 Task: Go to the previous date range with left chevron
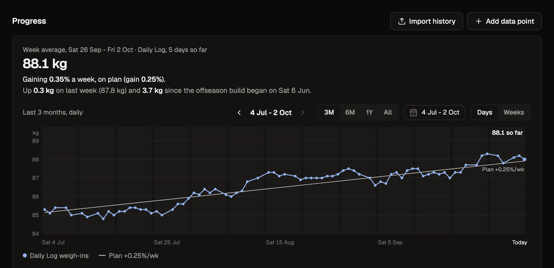(x=239, y=113)
